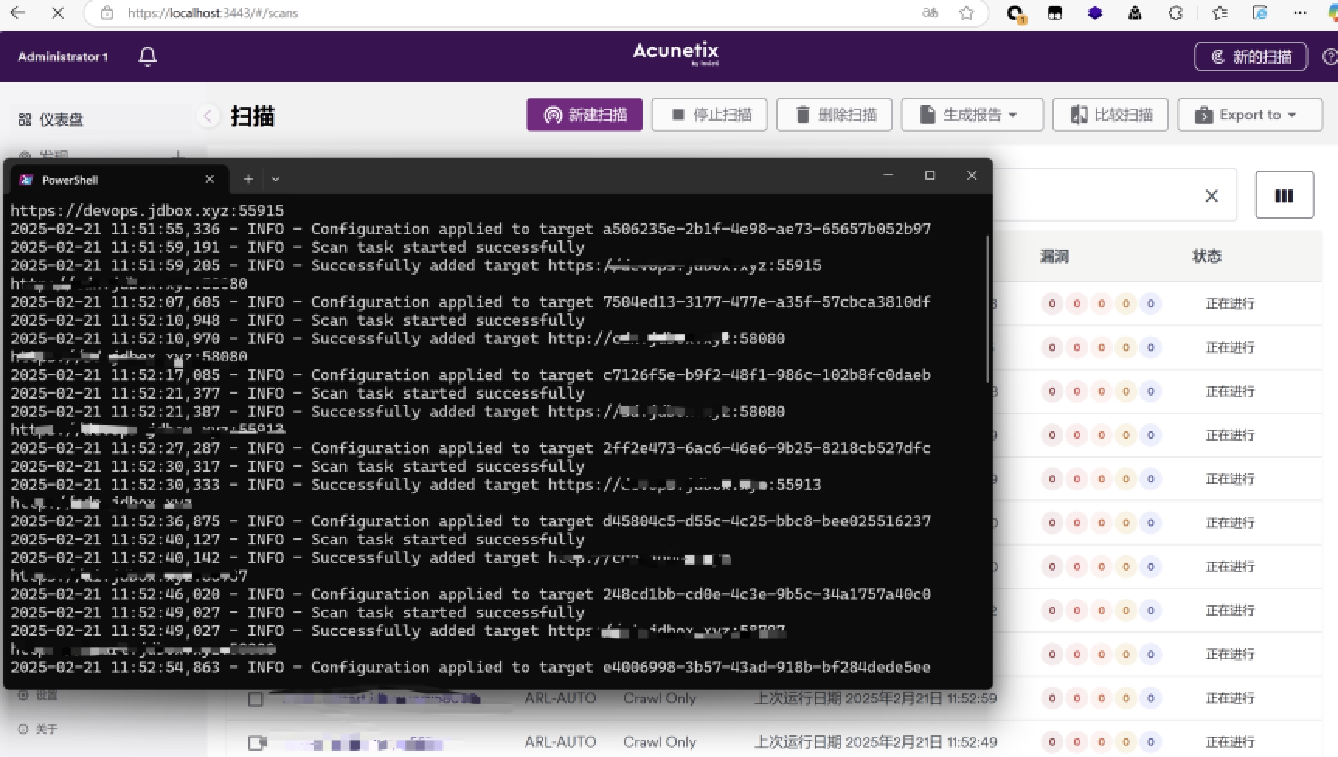Viewport: 1338px width, 757px height.
Task: Open notifications via the bell icon
Action: pyautogui.click(x=147, y=56)
